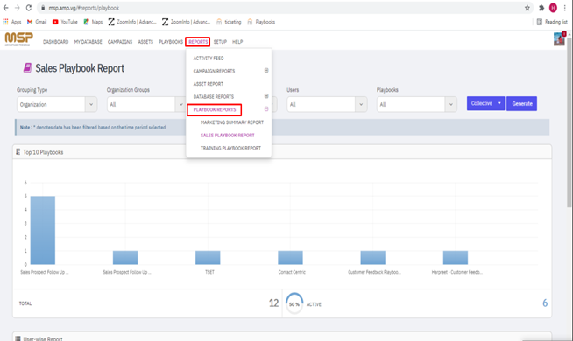Open browser extensions puzzle icon
Screen dimensions: 573x341
541,8
